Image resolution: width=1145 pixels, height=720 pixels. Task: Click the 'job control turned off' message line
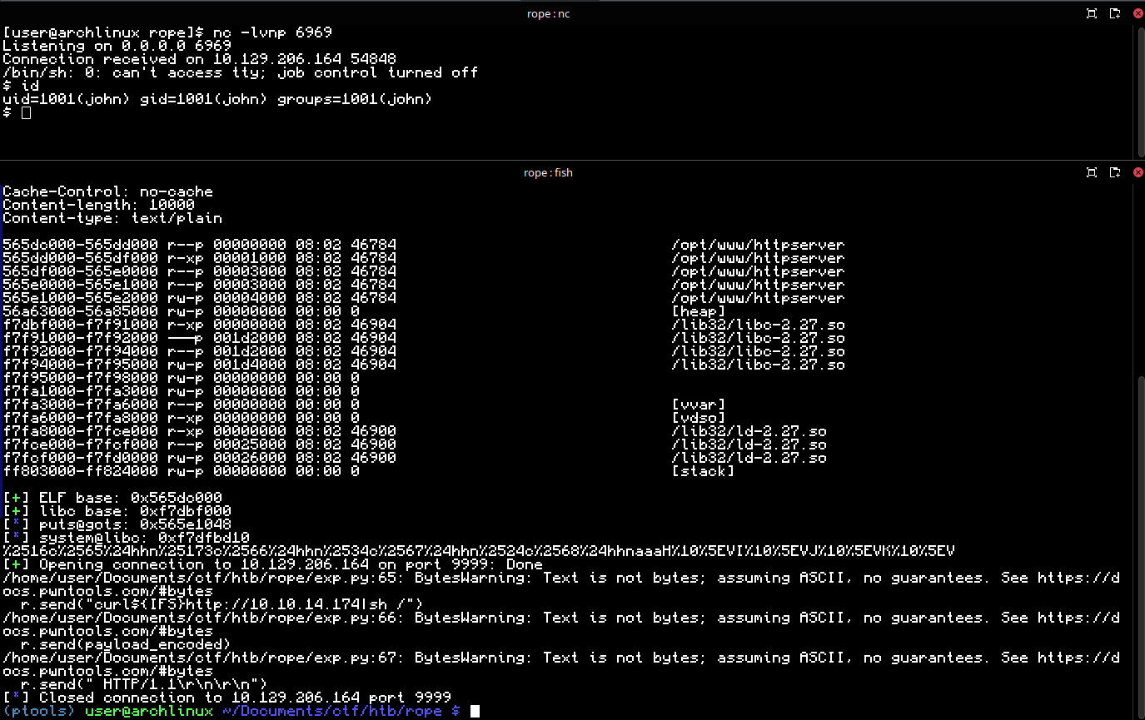[x=240, y=72]
